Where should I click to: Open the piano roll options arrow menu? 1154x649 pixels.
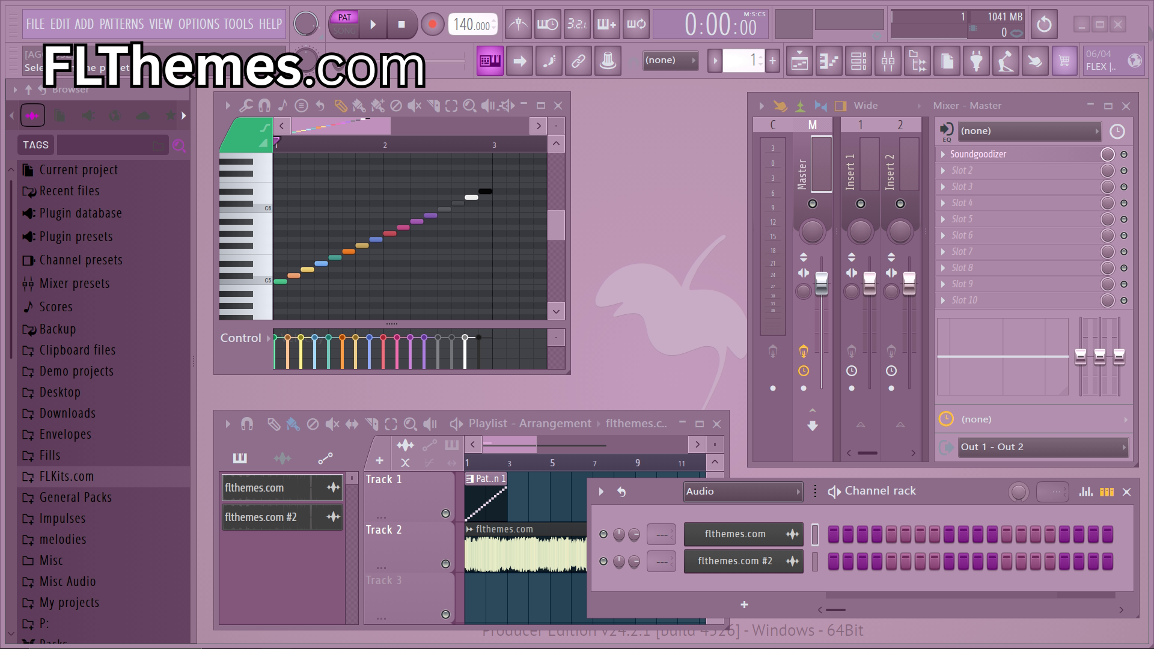[228, 106]
